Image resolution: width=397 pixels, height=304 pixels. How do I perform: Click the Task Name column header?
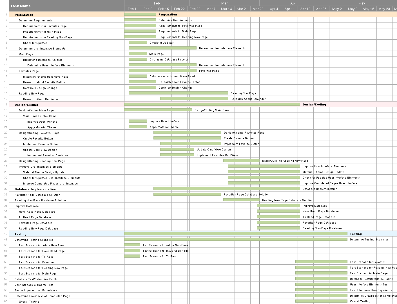point(21,6)
